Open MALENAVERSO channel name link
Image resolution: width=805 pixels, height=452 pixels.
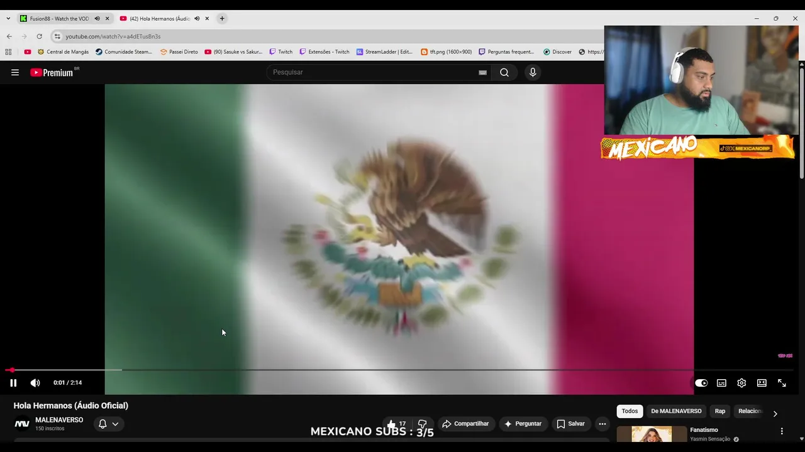click(x=59, y=420)
